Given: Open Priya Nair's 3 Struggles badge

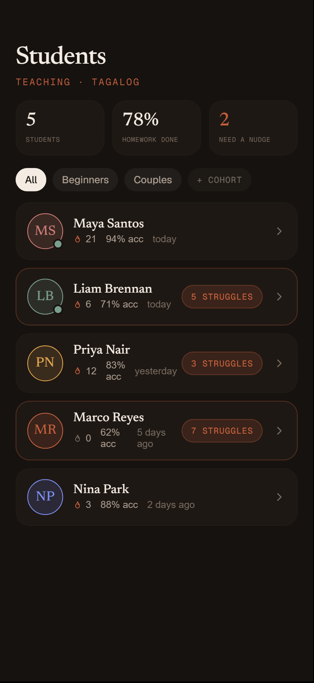Looking at the screenshot, I should pyautogui.click(x=222, y=363).
